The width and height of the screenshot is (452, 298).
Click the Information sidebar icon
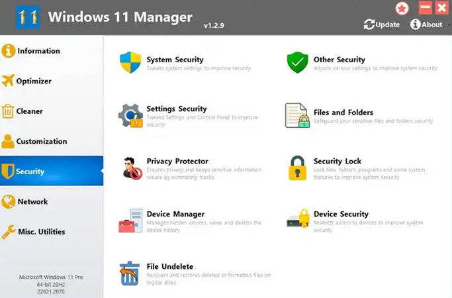(x=8, y=51)
